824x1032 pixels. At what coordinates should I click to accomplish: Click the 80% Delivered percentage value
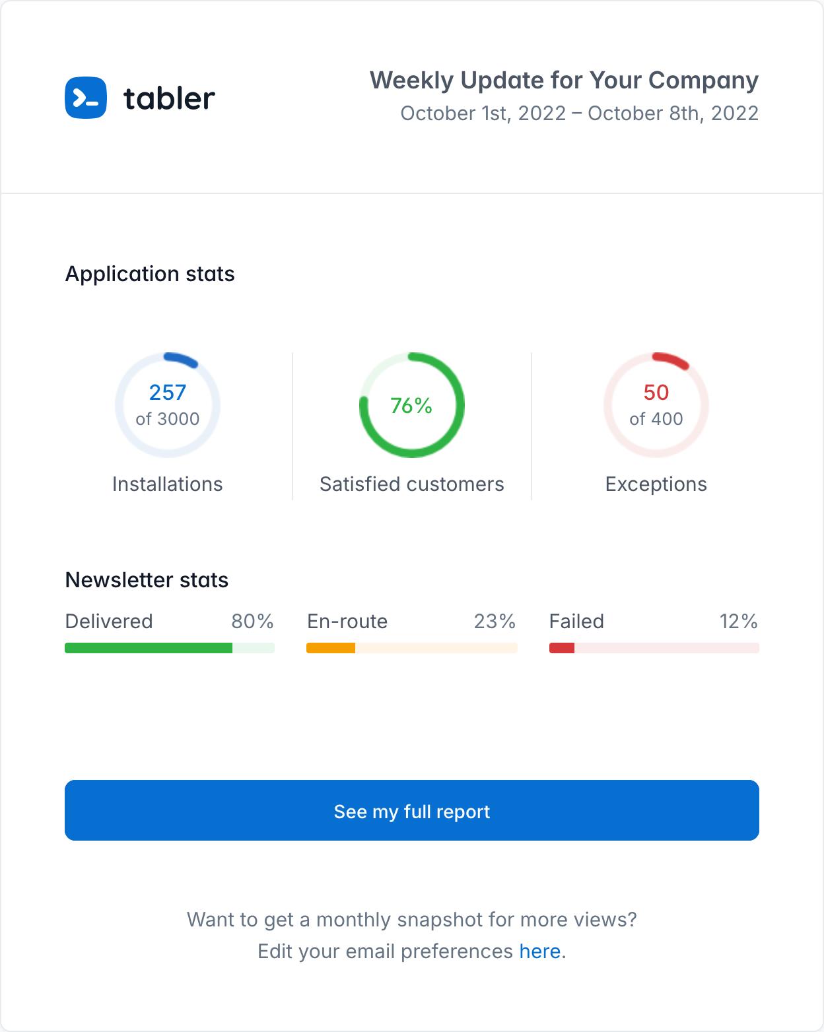tap(252, 622)
